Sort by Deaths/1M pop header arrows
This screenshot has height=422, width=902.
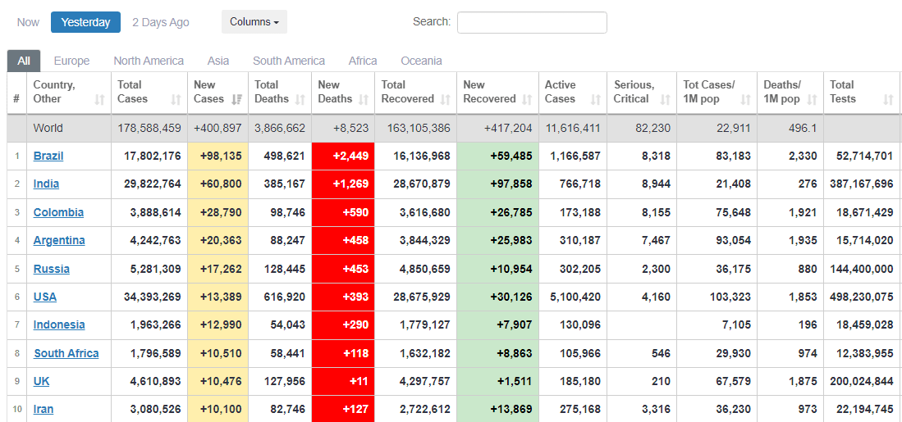click(811, 99)
